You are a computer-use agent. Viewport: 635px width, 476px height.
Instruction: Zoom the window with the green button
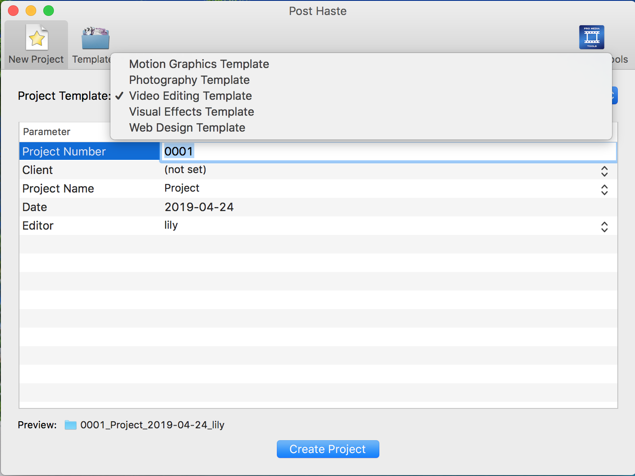click(x=49, y=11)
